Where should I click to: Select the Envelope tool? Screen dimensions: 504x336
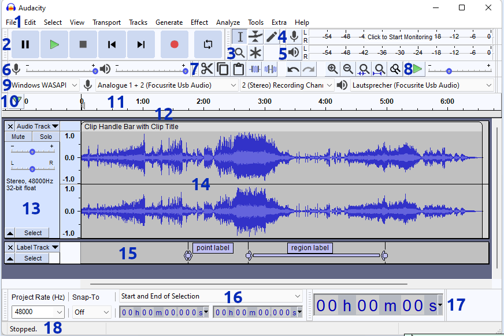[x=255, y=37]
